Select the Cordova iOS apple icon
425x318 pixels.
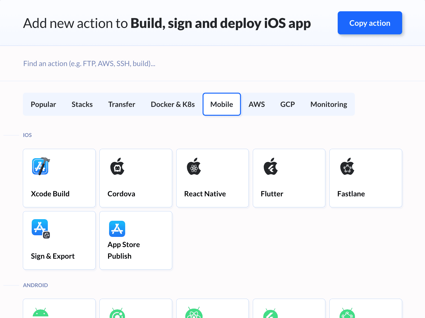(117, 166)
